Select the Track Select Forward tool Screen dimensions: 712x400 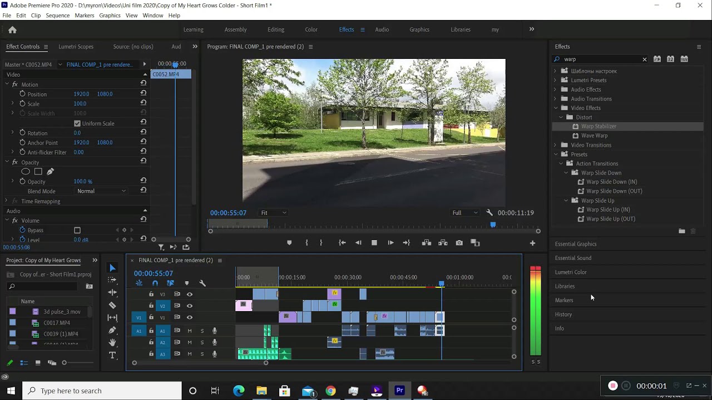pyautogui.click(x=112, y=280)
